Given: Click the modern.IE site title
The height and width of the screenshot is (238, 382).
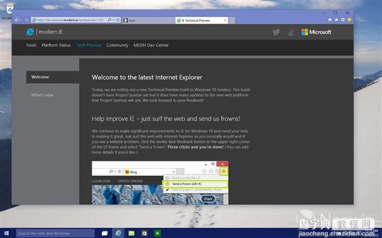Looking at the screenshot, I should (x=50, y=32).
